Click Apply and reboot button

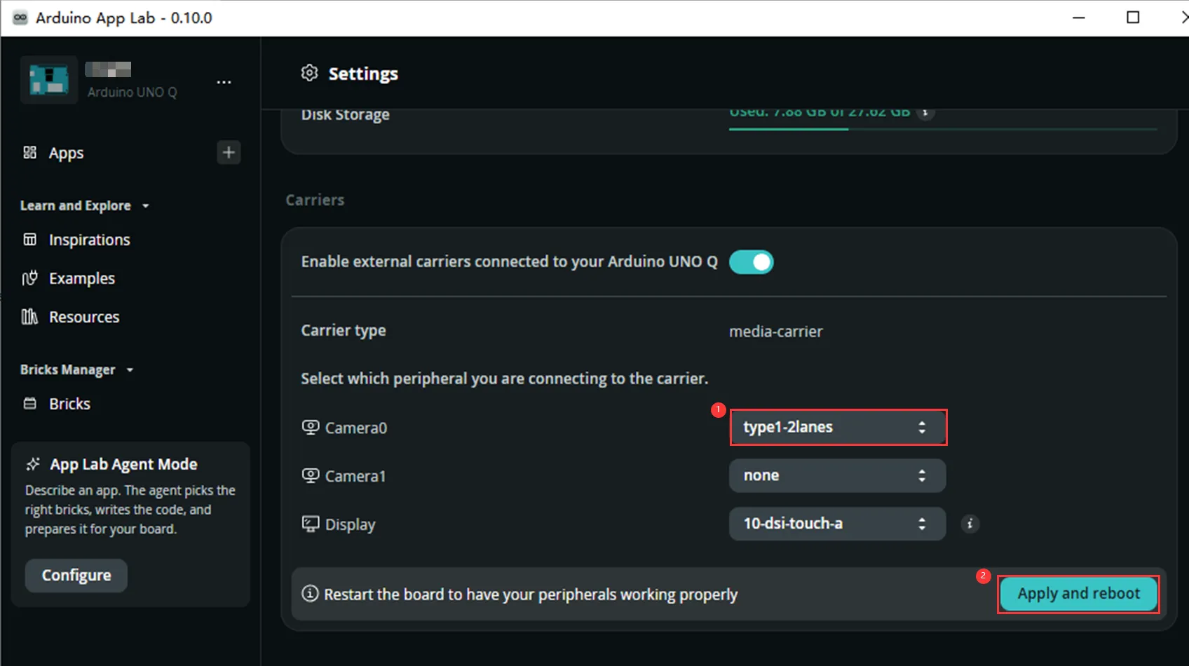tap(1079, 594)
